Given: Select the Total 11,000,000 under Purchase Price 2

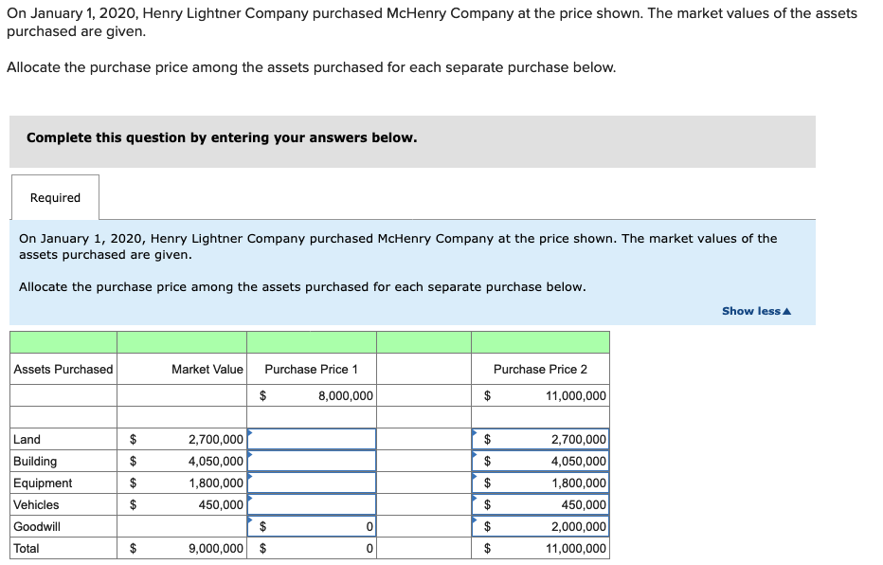Looking at the screenshot, I should coord(541,548).
